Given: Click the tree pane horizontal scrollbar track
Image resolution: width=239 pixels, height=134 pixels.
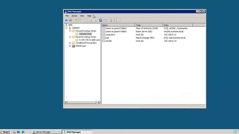Looking at the screenshot, I should point(82,102).
